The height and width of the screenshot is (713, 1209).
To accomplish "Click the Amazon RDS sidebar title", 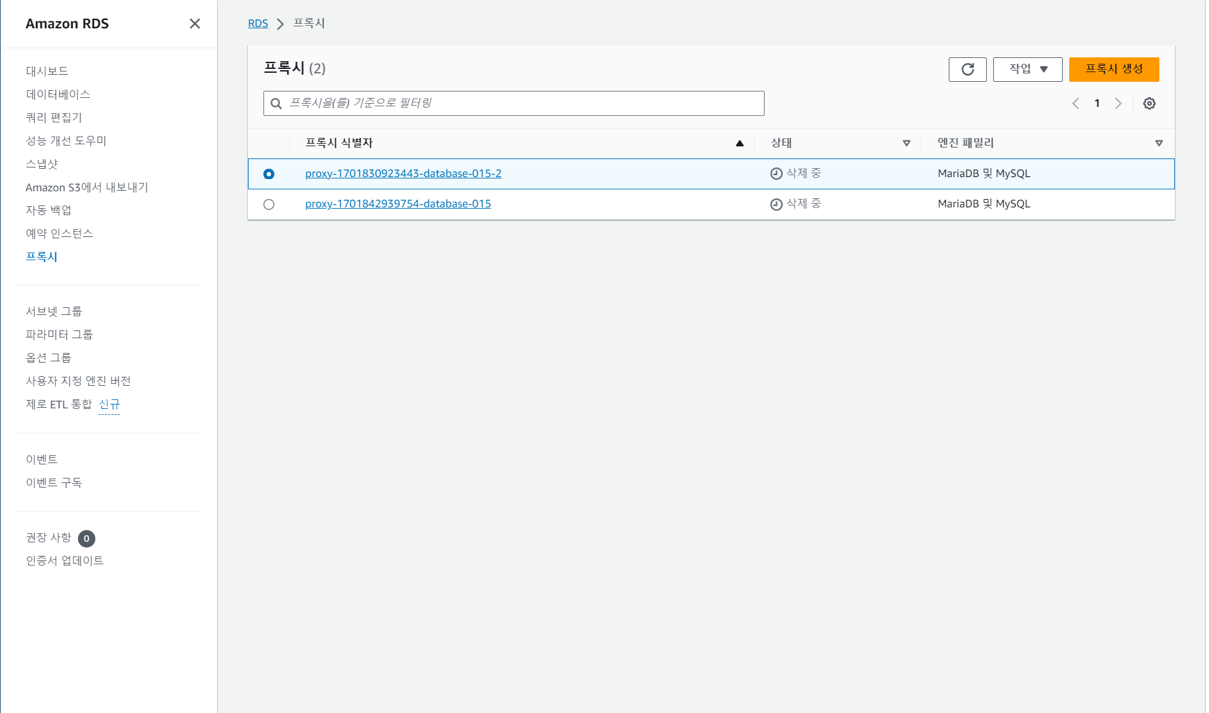I will coord(67,24).
